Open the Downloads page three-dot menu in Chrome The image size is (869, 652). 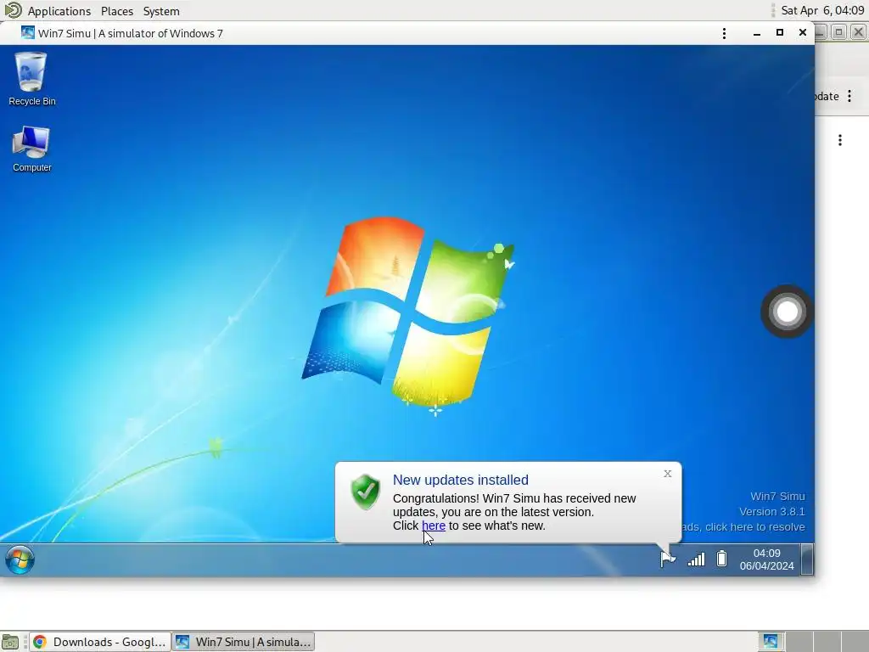(840, 140)
